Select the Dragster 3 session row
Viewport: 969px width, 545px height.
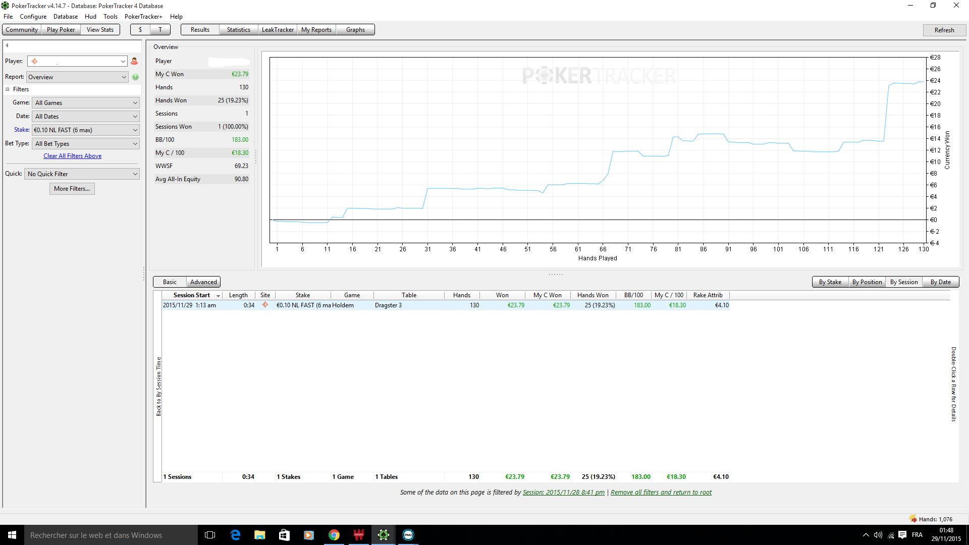point(446,305)
